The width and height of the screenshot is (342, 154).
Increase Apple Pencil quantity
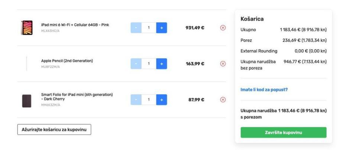click(x=161, y=64)
